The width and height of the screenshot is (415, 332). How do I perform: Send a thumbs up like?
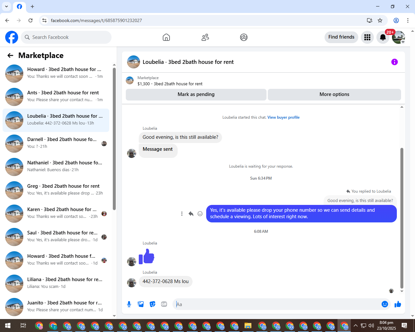[x=398, y=304]
